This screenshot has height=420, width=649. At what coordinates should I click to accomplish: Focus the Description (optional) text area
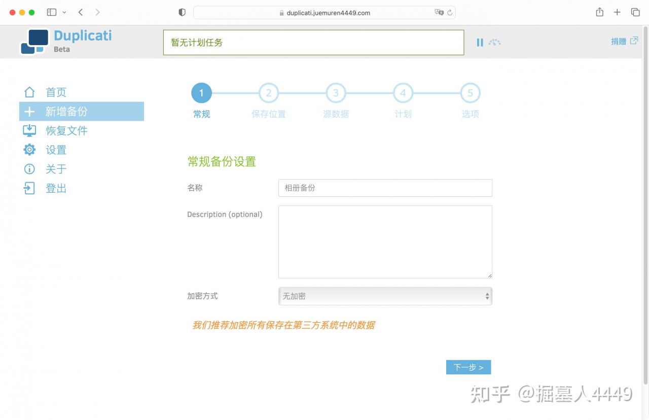tap(385, 242)
